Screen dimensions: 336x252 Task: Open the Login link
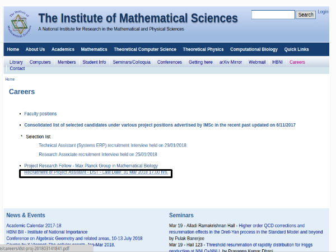point(323,12)
